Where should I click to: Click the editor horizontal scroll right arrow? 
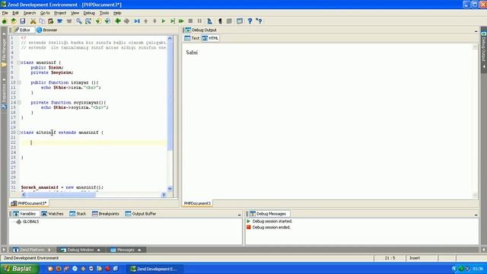tap(164, 195)
